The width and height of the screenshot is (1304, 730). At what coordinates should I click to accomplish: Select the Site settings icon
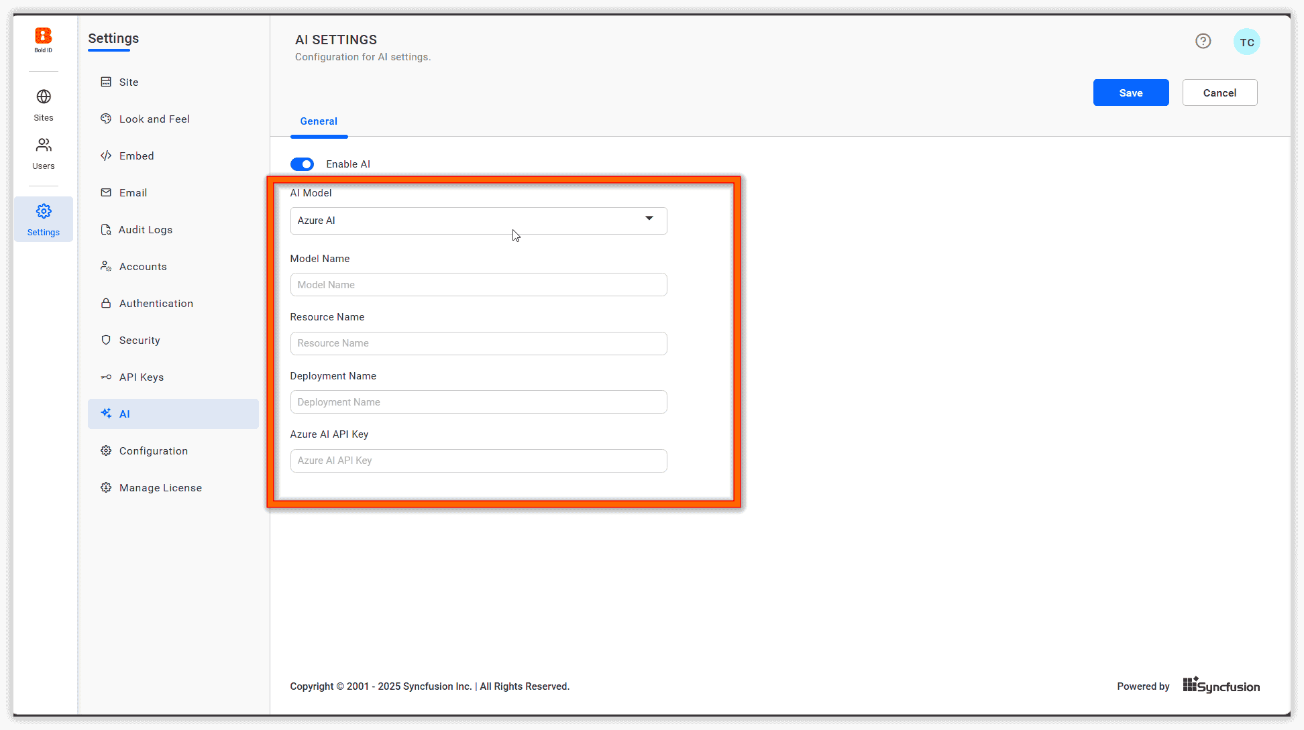tap(106, 82)
